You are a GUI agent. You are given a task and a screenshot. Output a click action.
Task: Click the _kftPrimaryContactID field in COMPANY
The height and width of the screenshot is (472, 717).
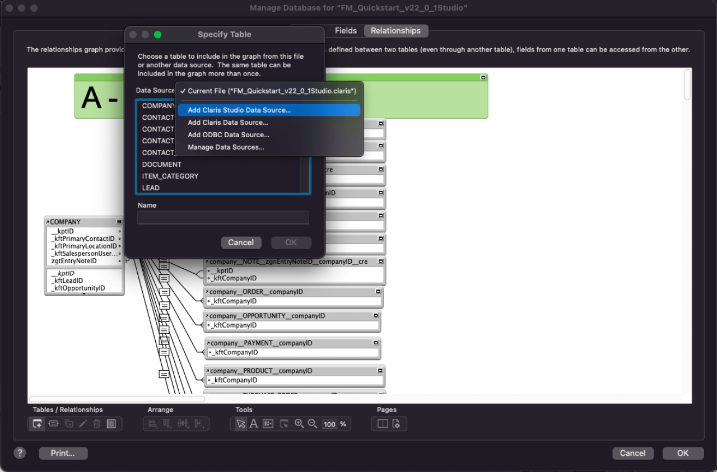pyautogui.click(x=83, y=239)
